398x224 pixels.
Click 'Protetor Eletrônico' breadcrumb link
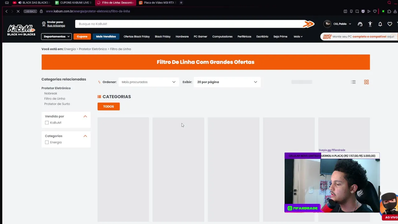(93, 49)
